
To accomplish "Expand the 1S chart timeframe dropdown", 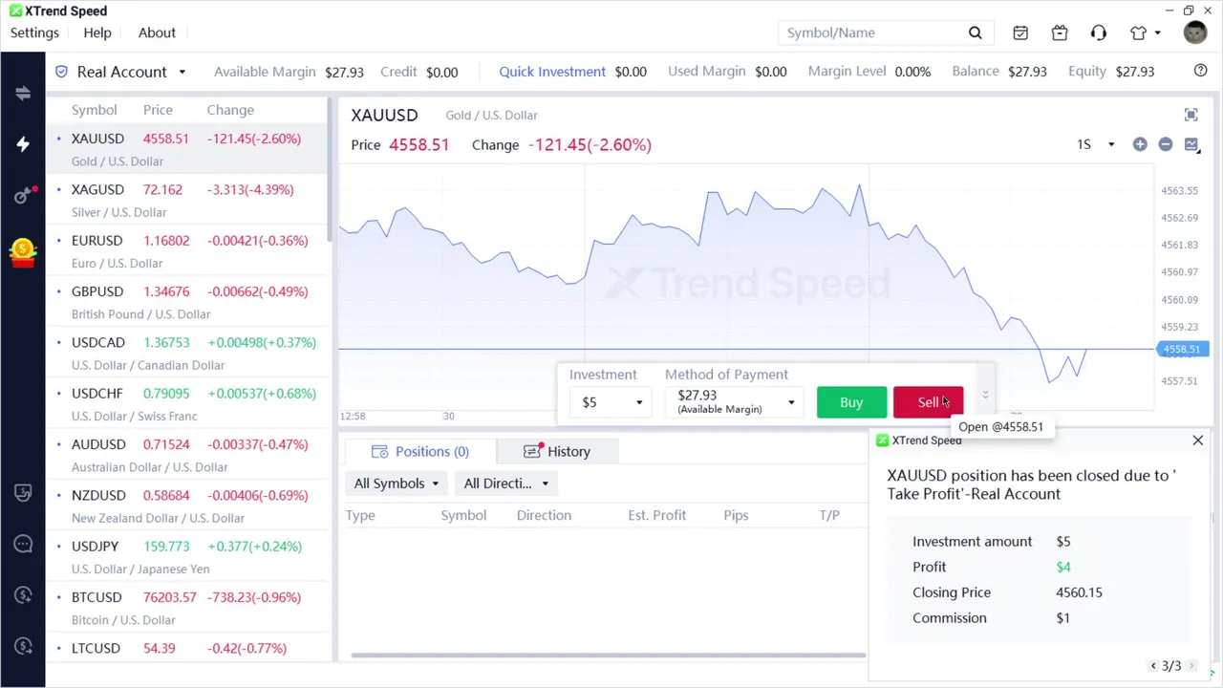I will [1096, 144].
